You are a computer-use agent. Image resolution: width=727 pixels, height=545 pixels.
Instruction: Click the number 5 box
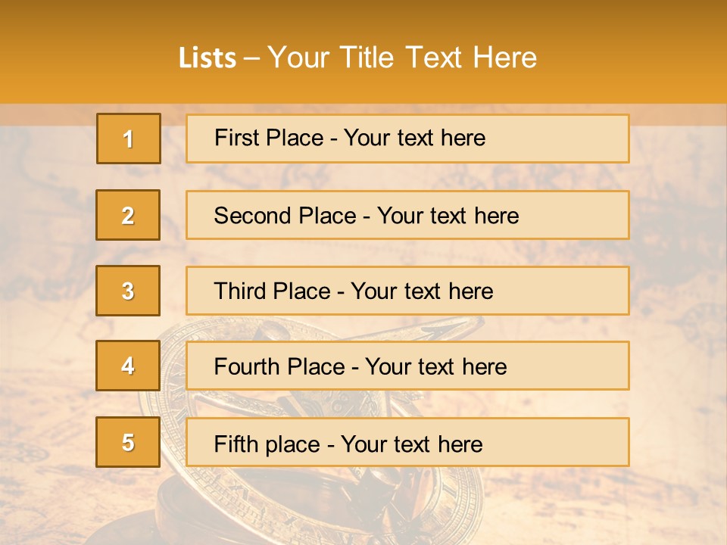(x=128, y=441)
